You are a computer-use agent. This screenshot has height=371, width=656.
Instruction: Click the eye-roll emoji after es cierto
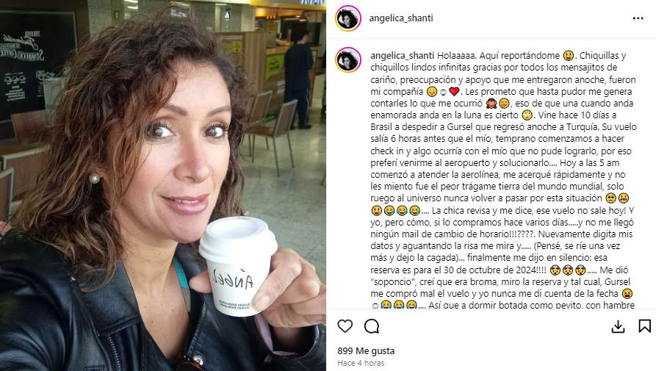tap(527, 115)
